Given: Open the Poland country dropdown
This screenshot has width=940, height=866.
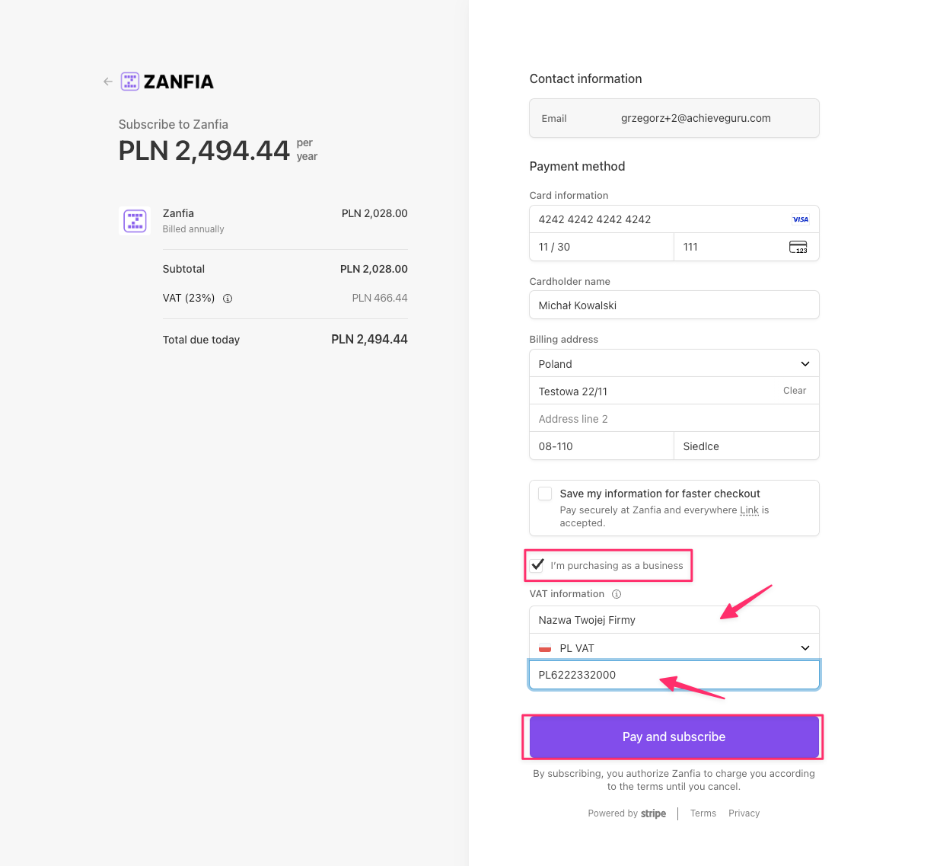Looking at the screenshot, I should (674, 364).
